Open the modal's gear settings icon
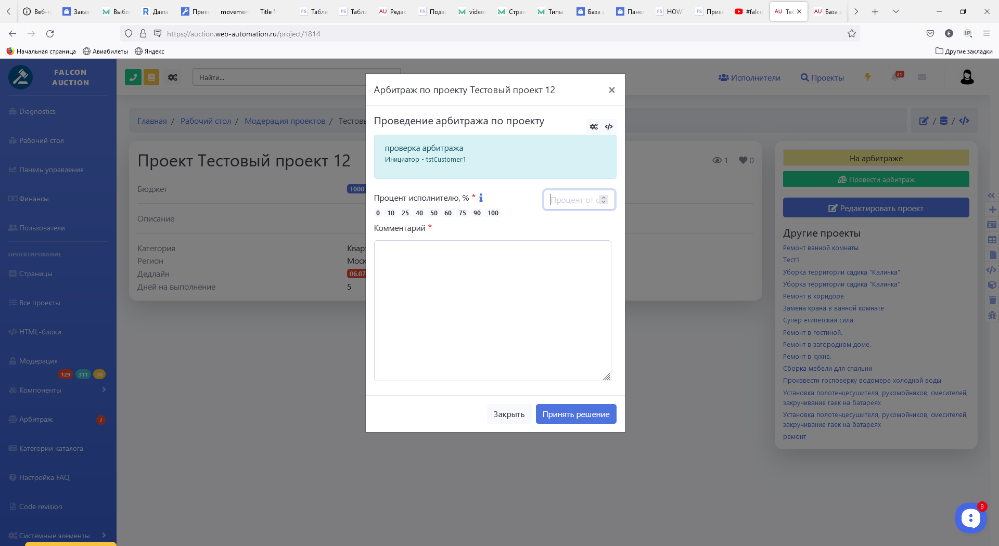Viewport: 999px width, 546px height. [594, 127]
